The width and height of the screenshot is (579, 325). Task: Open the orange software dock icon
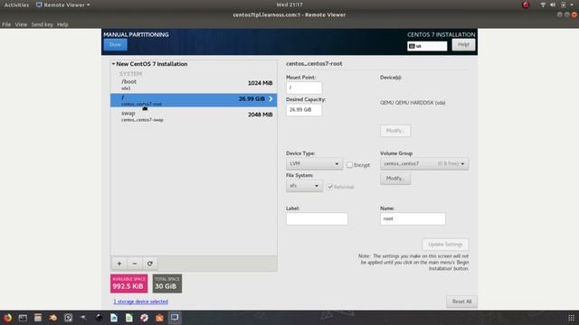tap(159, 318)
